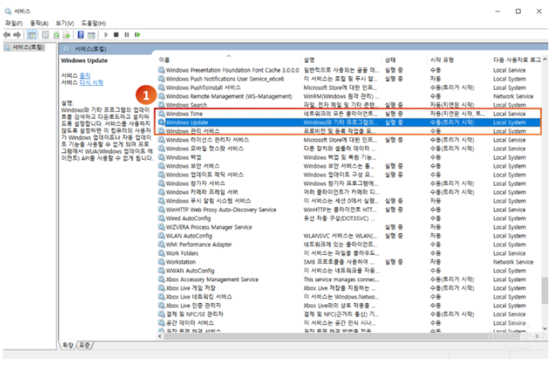Select Windows PushToInstall 서비스 row
The height and width of the screenshot is (366, 553).
click(348, 87)
